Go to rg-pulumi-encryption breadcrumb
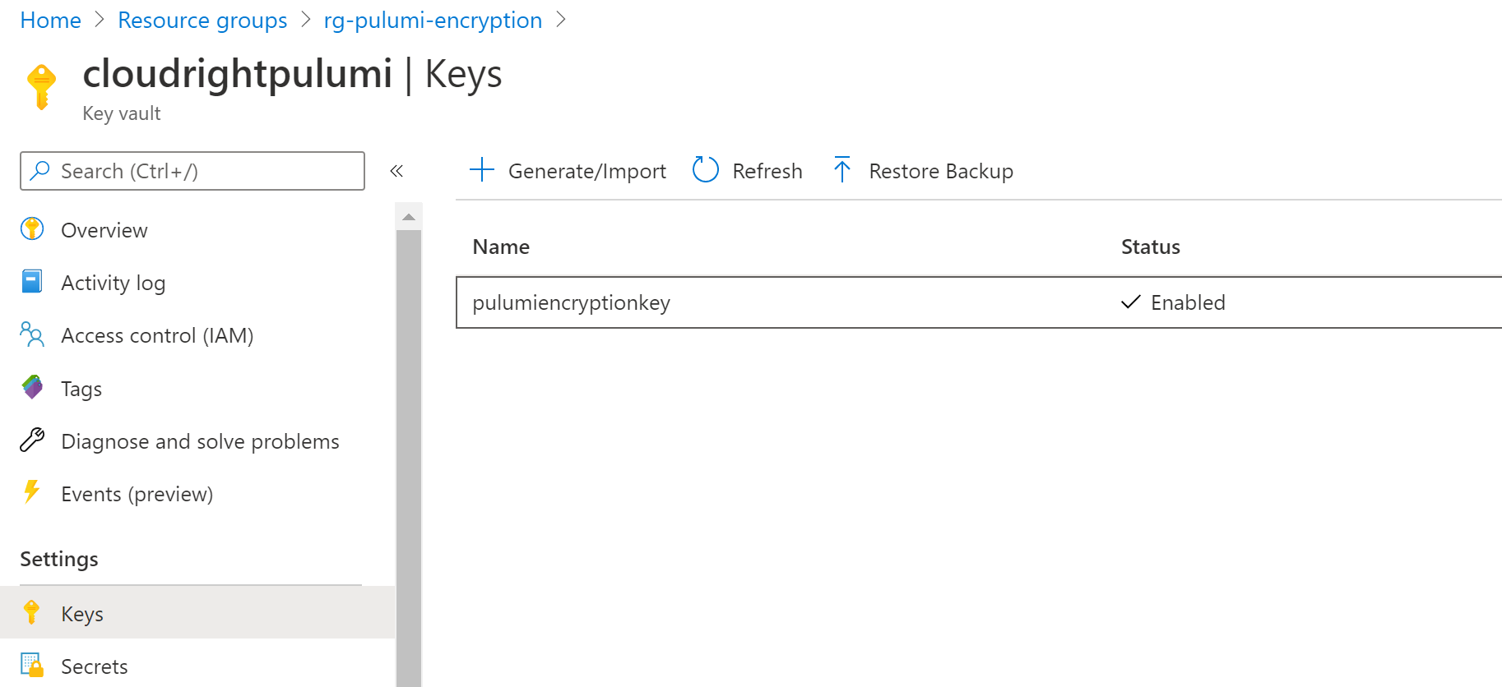Viewport: 1502px width, 687px height. point(433,20)
